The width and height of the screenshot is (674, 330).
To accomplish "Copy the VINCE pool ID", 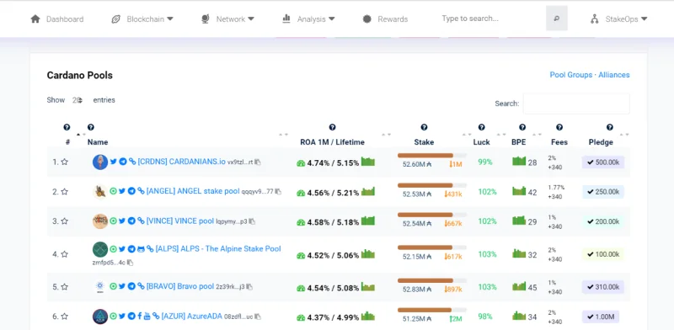I will (252, 221).
